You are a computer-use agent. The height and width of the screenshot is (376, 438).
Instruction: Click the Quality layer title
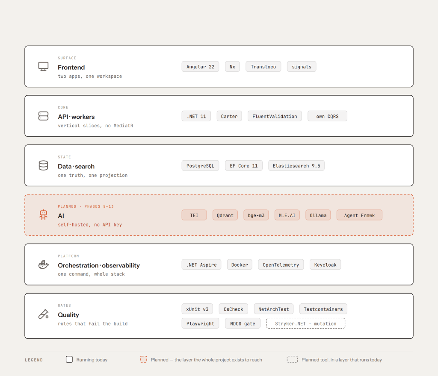pyautogui.click(x=68, y=315)
